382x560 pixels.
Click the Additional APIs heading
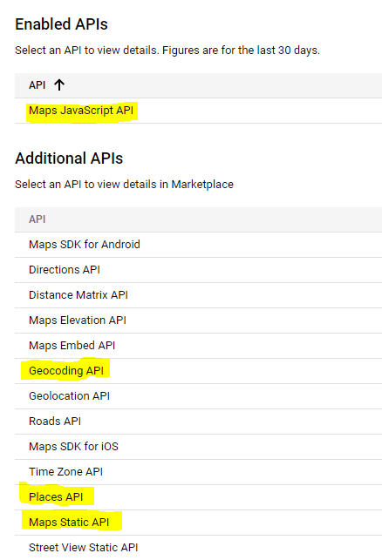click(x=69, y=159)
